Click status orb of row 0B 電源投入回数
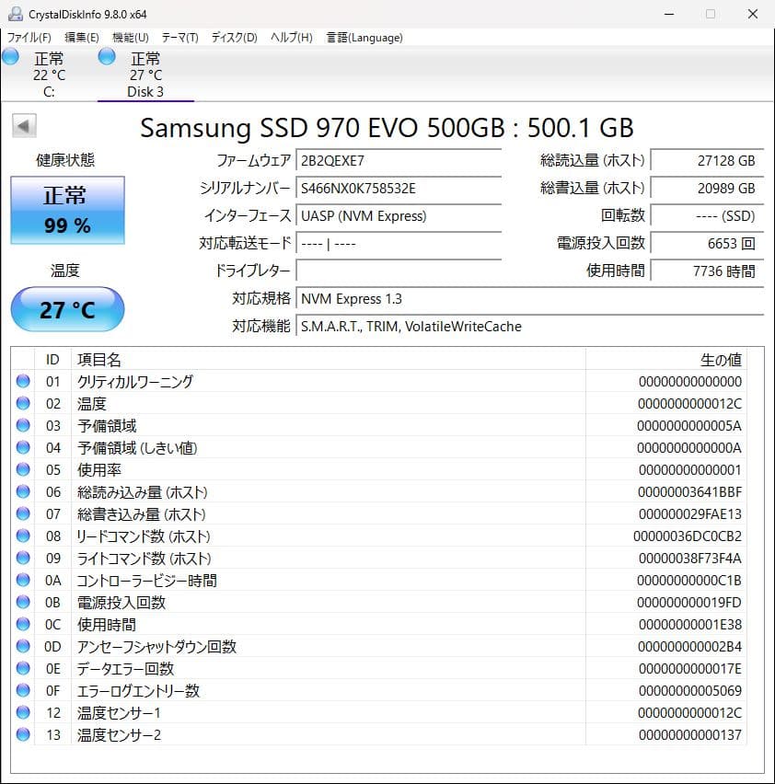The image size is (775, 784). [x=23, y=602]
